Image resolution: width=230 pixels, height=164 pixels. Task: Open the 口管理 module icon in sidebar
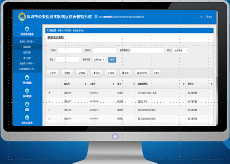(27, 118)
